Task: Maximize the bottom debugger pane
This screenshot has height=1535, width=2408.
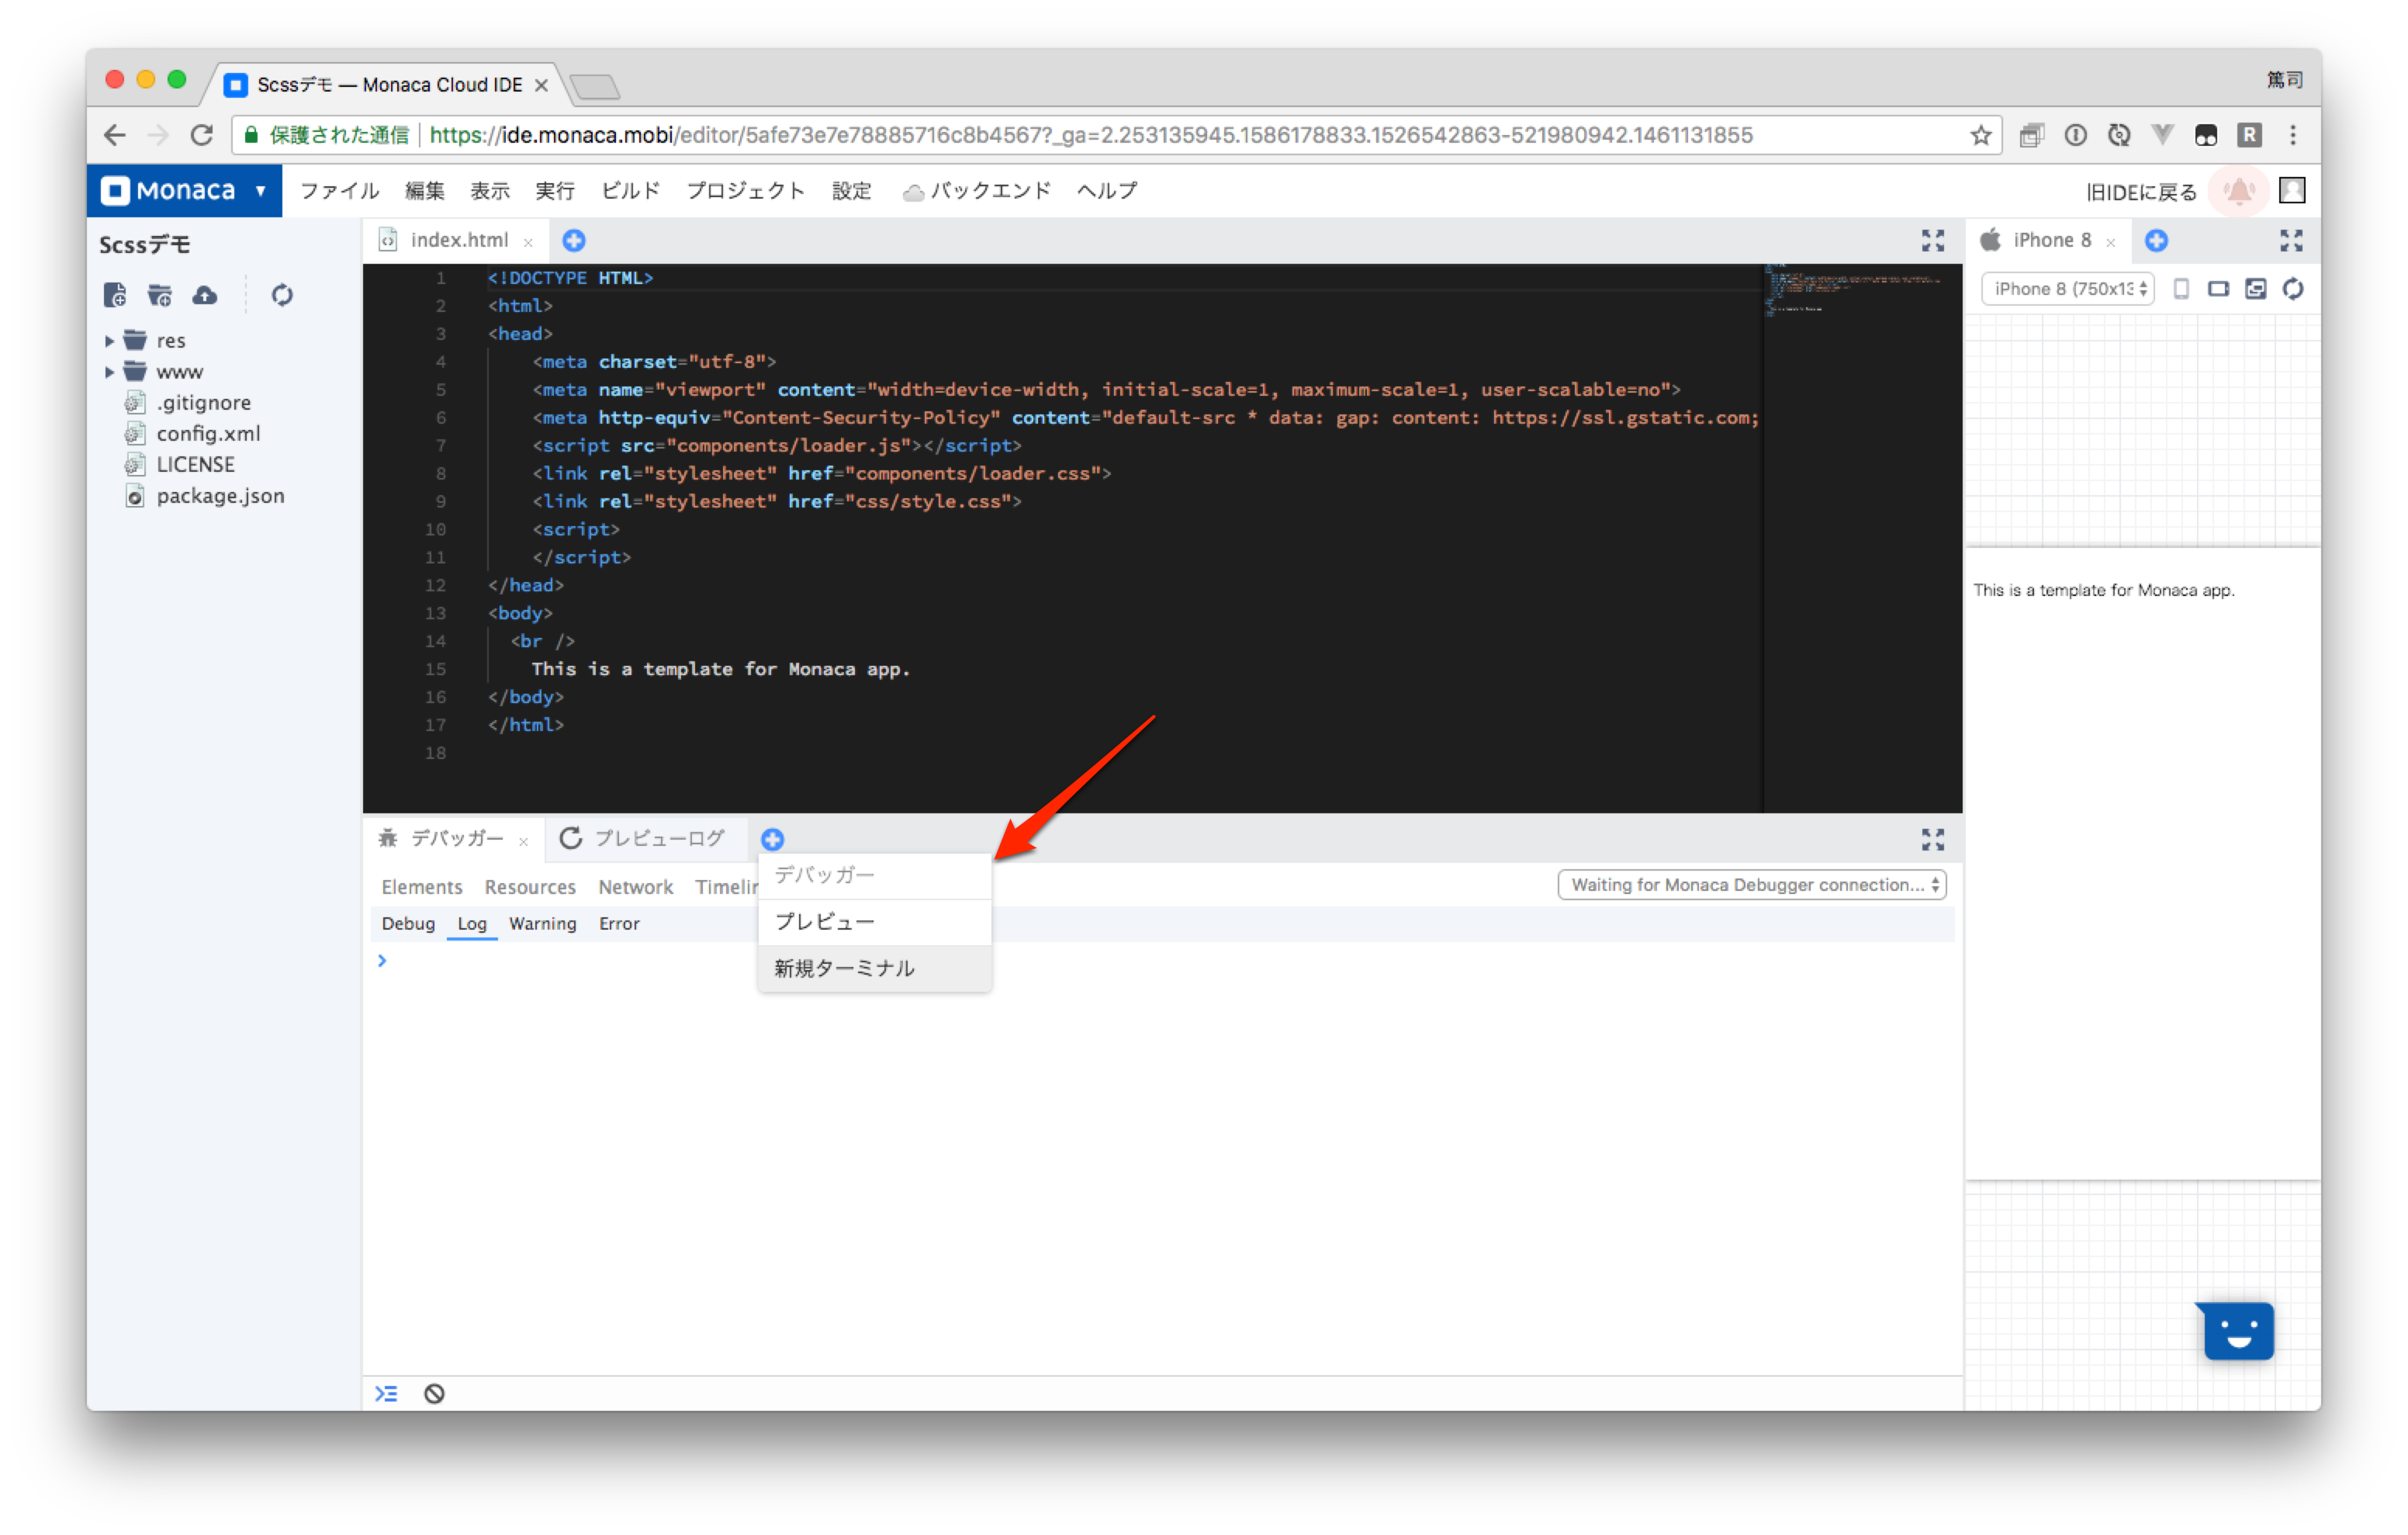Action: pos(1932,840)
